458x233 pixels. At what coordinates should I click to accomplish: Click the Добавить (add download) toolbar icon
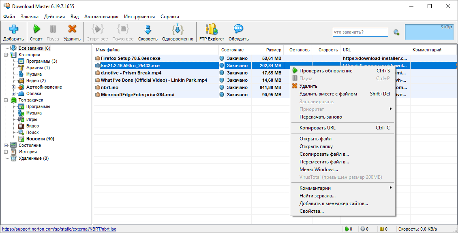[x=13, y=29]
